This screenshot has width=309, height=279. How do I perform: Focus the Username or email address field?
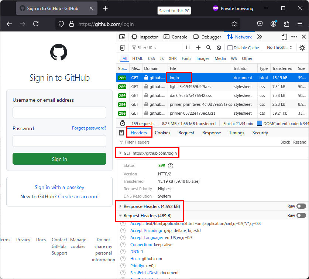pyautogui.click(x=59, y=112)
